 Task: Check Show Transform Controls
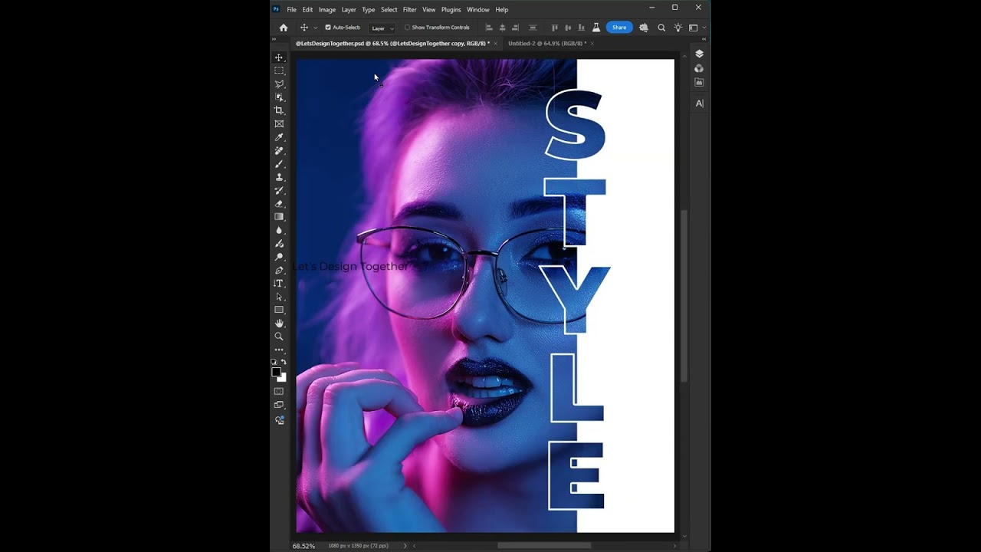[x=407, y=27]
